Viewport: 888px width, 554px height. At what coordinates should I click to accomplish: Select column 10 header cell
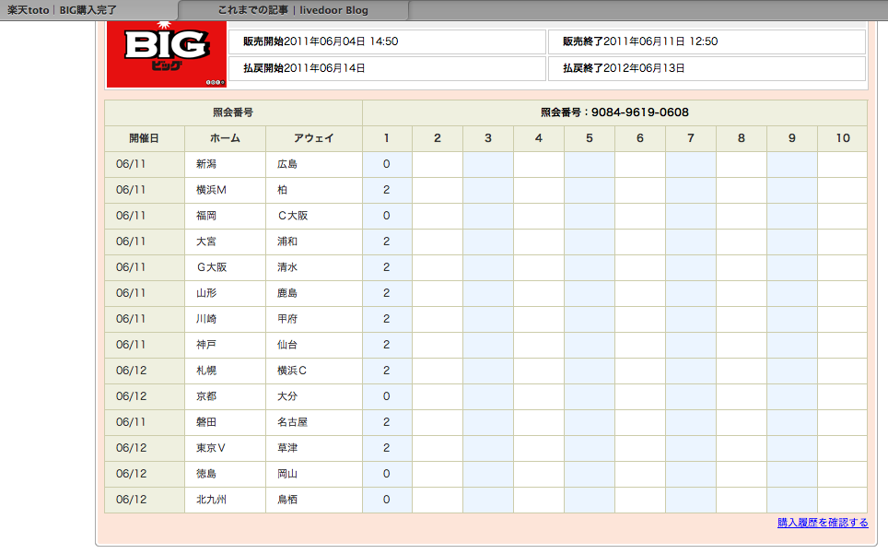[843, 138]
